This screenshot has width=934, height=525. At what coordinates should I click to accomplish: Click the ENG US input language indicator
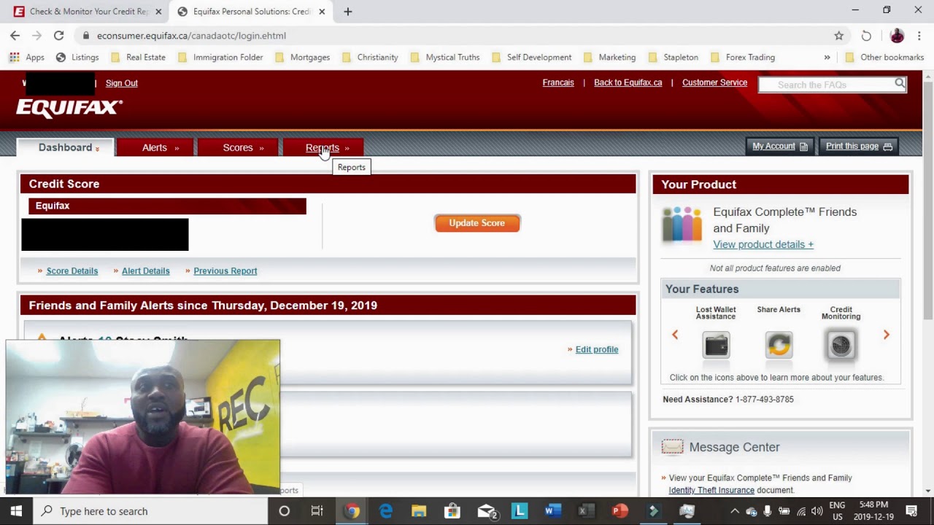837,510
